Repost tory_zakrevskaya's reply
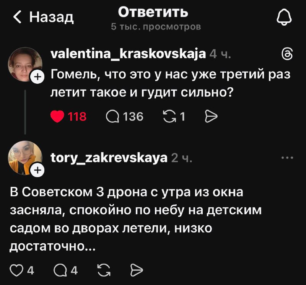Viewport: 306px width, 285px height. (103, 270)
